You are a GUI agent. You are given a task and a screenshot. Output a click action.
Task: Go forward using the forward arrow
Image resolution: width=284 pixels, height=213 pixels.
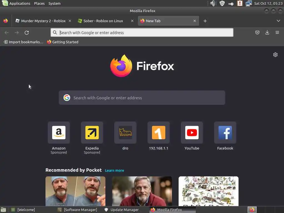[x=17, y=33]
